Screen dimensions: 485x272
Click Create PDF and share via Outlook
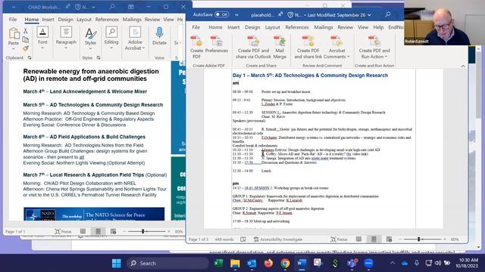(253, 42)
